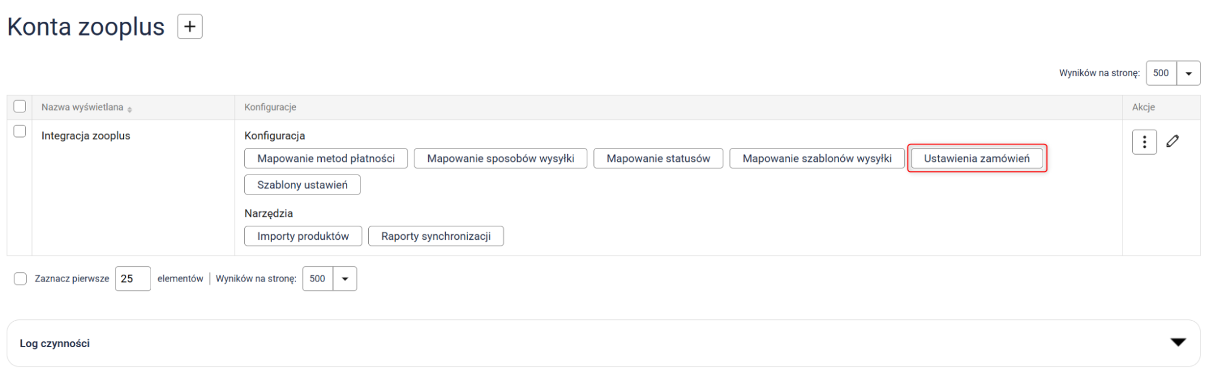Expand the Log czynności panel
Viewport: 1209px width, 375px height.
point(1178,342)
